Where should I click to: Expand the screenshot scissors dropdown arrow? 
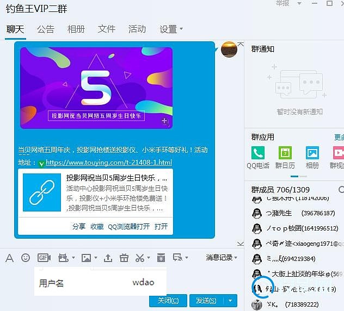tap(148, 258)
